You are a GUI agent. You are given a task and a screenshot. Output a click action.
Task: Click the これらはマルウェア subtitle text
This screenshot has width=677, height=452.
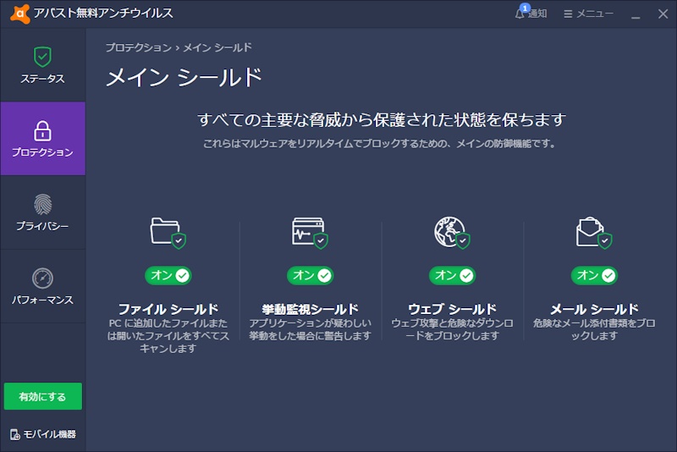[x=379, y=143]
